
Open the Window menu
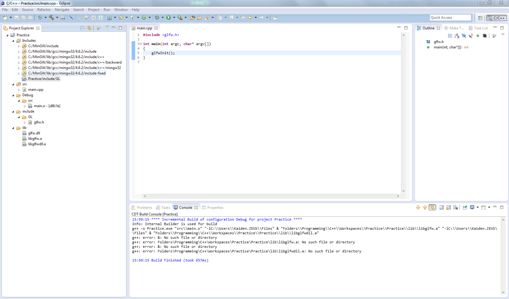click(x=121, y=10)
